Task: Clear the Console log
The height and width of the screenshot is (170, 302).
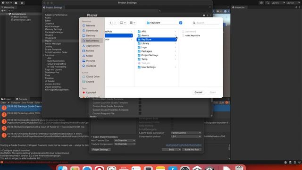Action: tap(3, 103)
